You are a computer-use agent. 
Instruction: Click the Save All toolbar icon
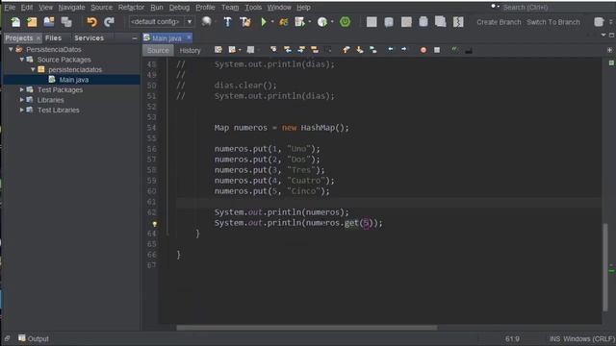[66, 22]
